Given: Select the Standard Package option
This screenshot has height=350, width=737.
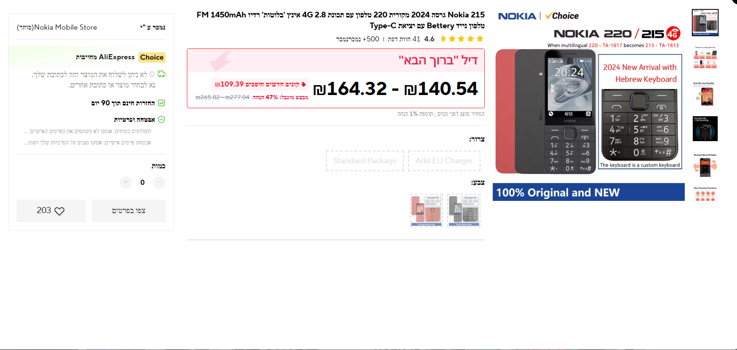Looking at the screenshot, I should click(365, 160).
